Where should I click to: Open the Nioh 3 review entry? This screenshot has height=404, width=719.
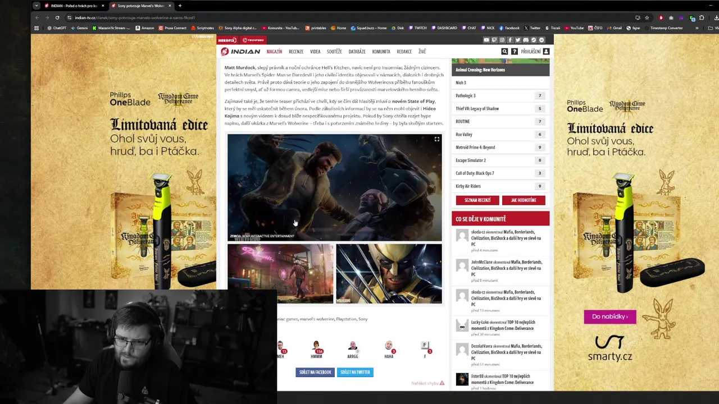(500, 82)
